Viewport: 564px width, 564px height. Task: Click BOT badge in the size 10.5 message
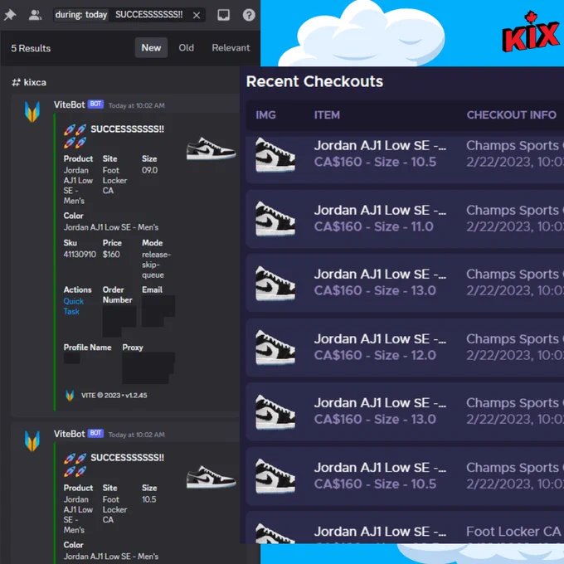[95, 433]
